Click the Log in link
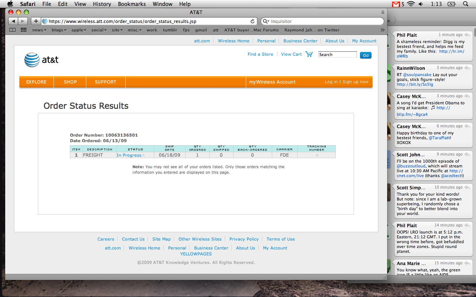The image size is (476, 297). point(331,82)
